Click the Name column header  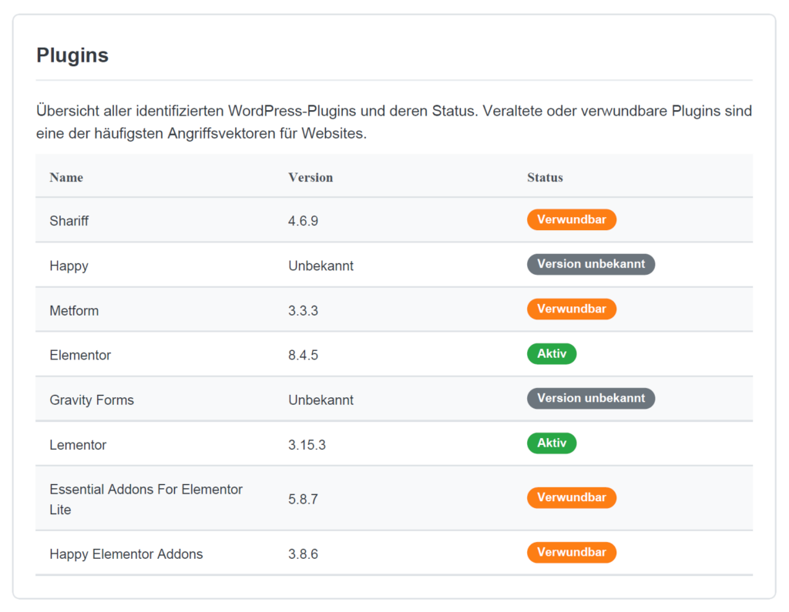coord(66,177)
